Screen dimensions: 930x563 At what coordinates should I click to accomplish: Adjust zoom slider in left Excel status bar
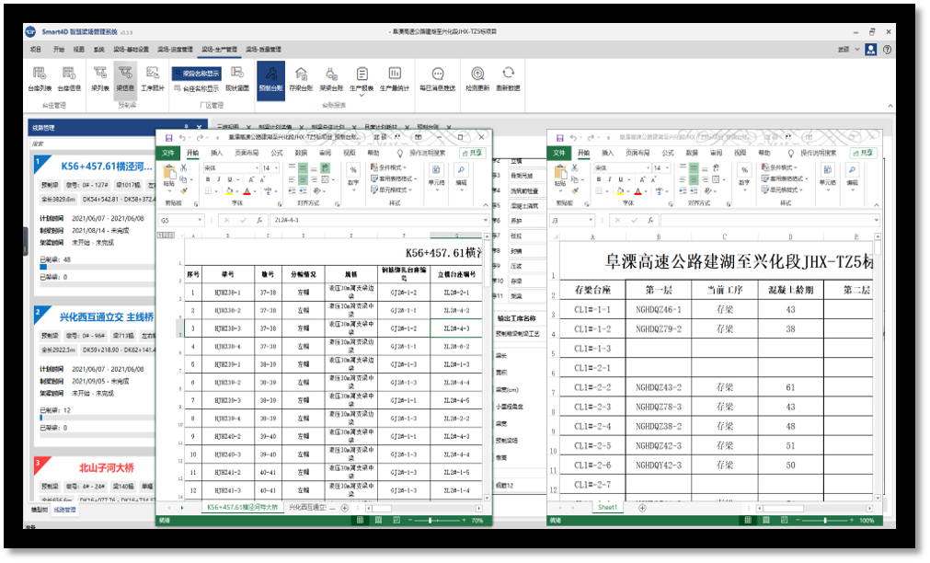[431, 521]
